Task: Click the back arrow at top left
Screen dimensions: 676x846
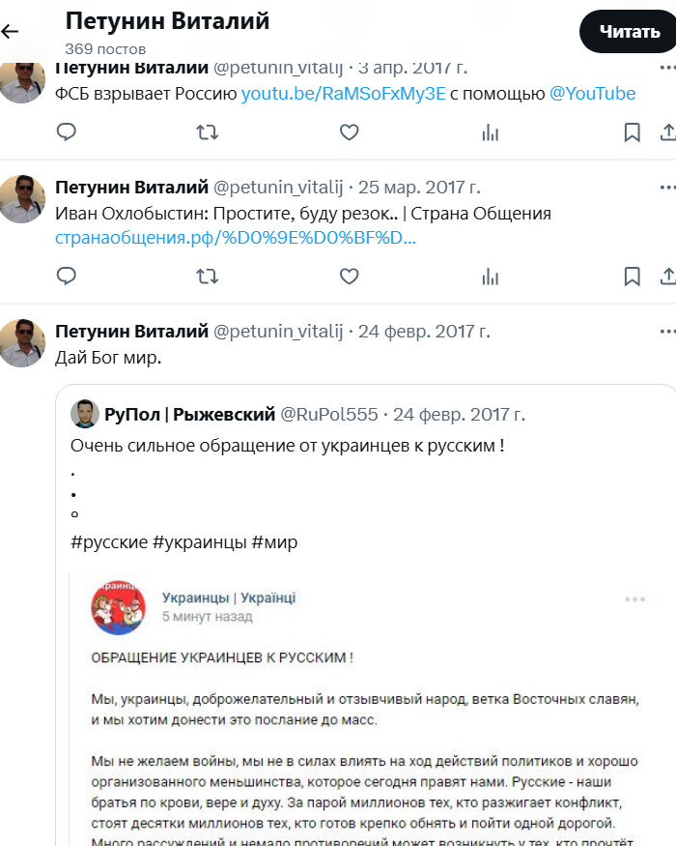Action: tap(11, 31)
